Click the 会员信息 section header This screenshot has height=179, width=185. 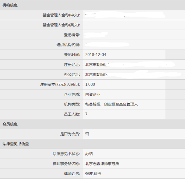coord(10,124)
